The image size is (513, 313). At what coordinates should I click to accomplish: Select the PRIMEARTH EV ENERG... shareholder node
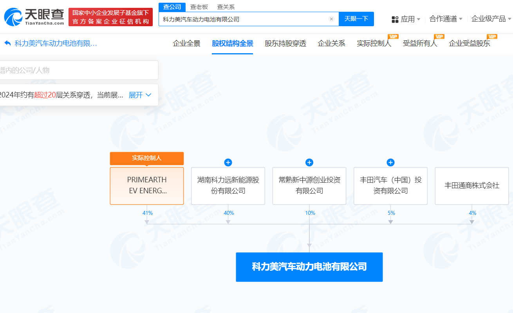[147, 186]
